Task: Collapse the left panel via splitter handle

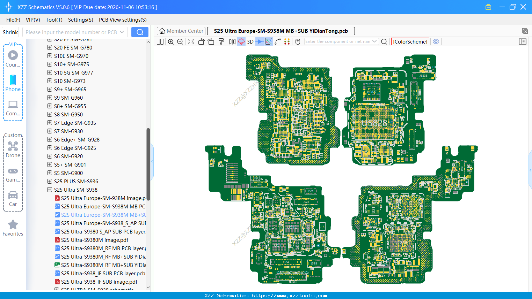Action: [x=152, y=161]
